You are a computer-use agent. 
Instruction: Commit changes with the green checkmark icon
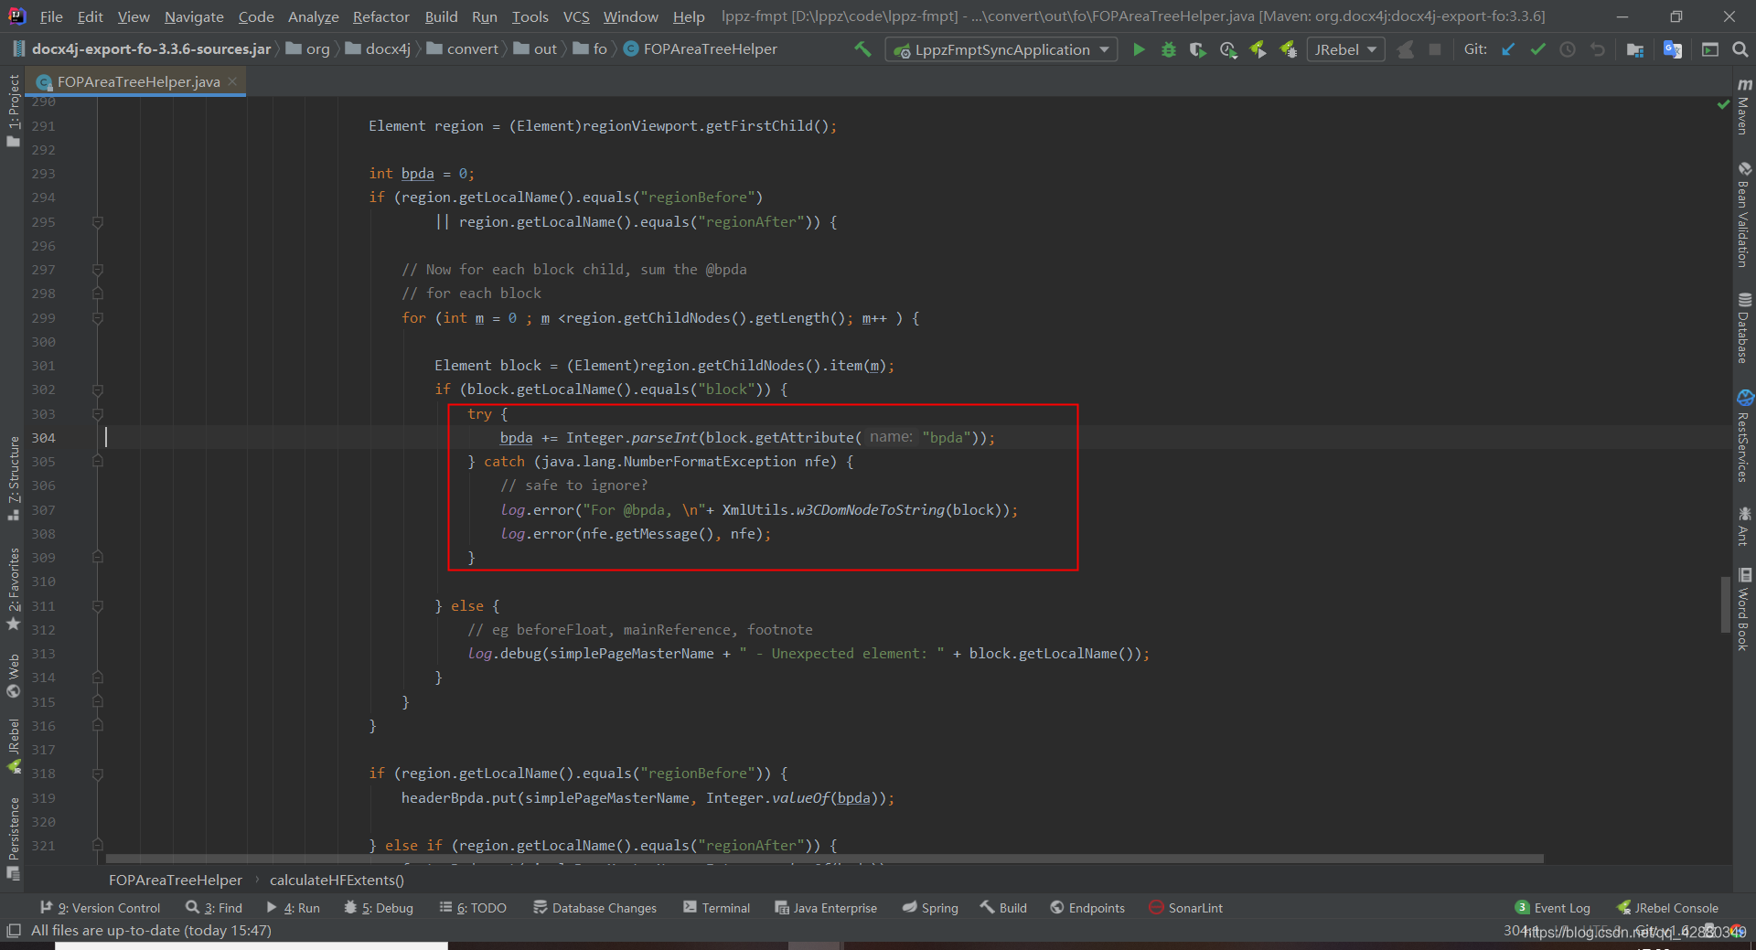(x=1537, y=49)
